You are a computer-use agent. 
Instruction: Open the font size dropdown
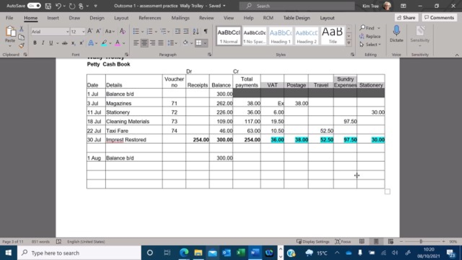(83, 31)
